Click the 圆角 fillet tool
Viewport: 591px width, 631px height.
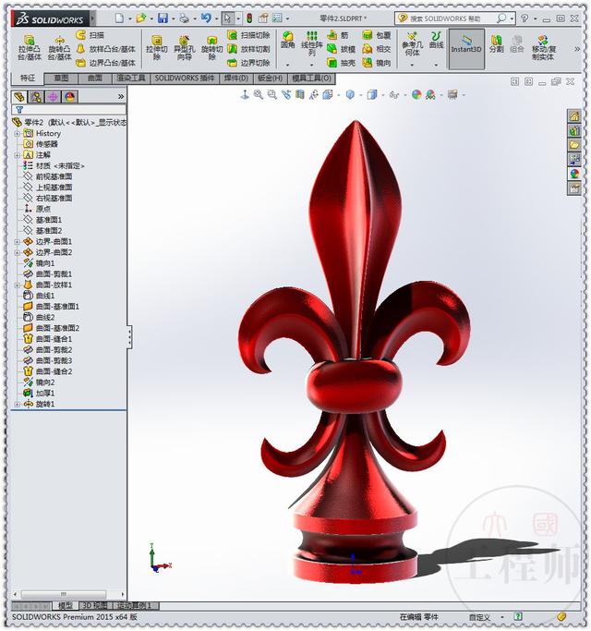coord(288,41)
